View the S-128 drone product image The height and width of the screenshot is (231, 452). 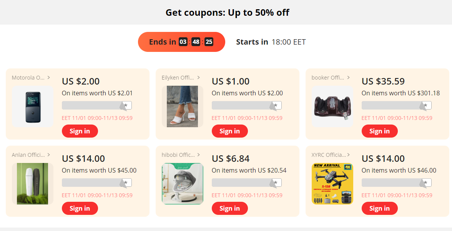click(332, 184)
